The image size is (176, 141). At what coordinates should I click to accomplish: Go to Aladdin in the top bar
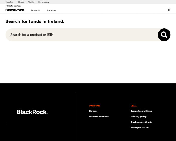pos(31,2)
